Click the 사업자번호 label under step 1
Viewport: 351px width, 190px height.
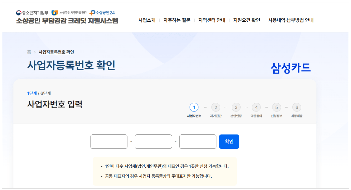[194, 116]
